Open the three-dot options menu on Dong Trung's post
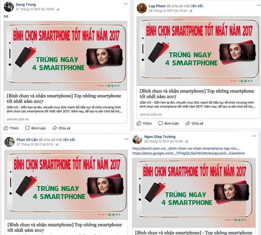Screen dimensions: 261x235 pyautogui.click(x=126, y=3)
